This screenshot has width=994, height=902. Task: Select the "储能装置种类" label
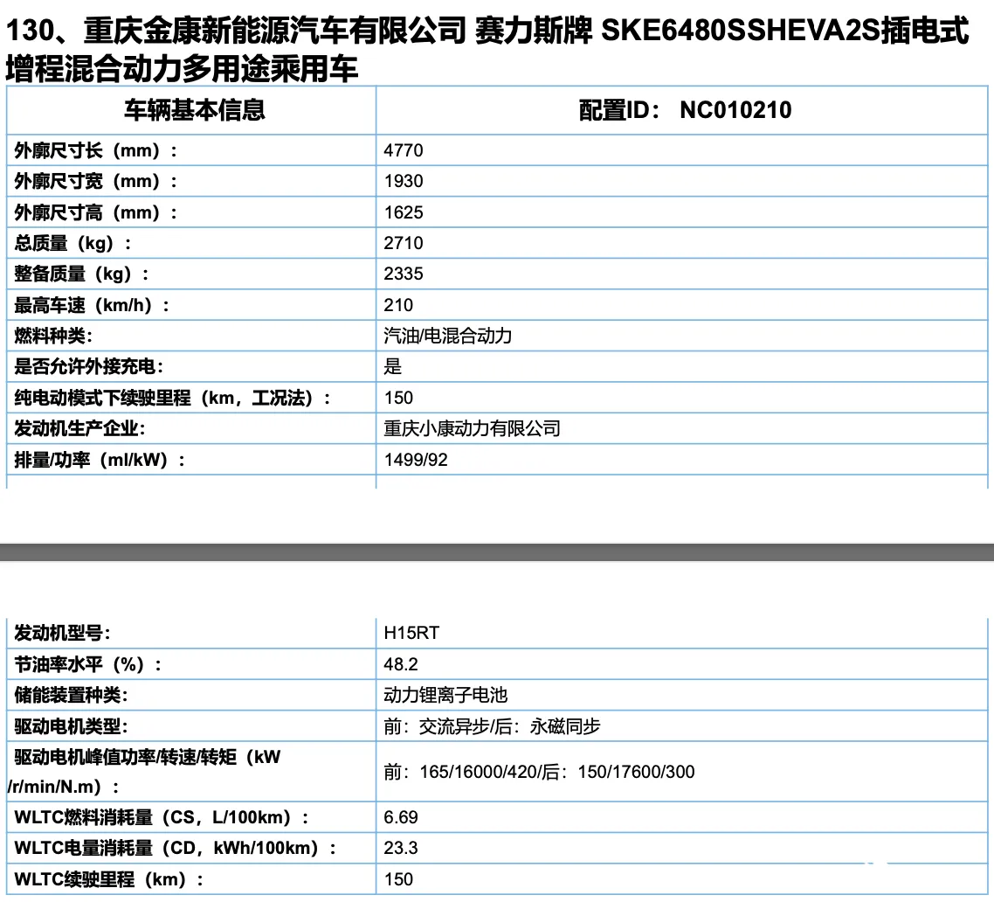pyautogui.click(x=71, y=695)
